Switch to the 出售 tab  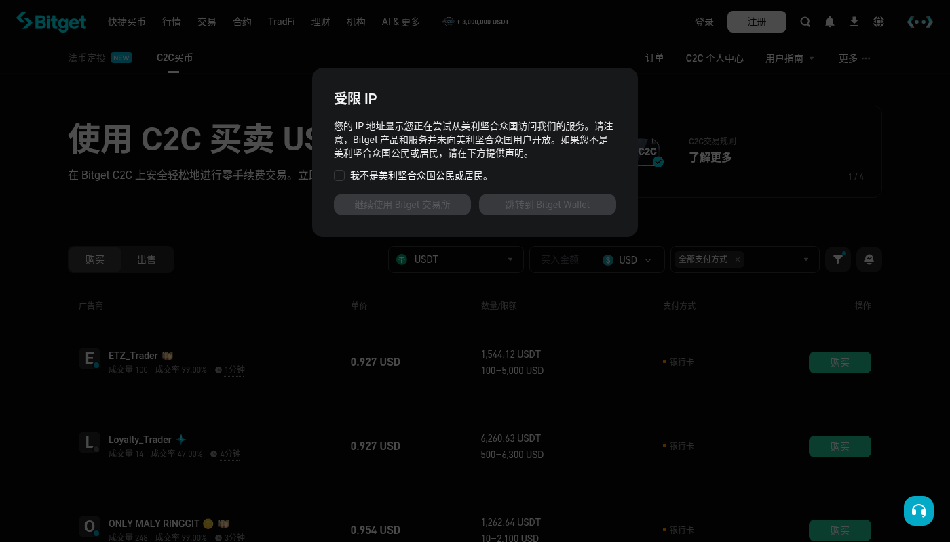pyautogui.click(x=147, y=259)
